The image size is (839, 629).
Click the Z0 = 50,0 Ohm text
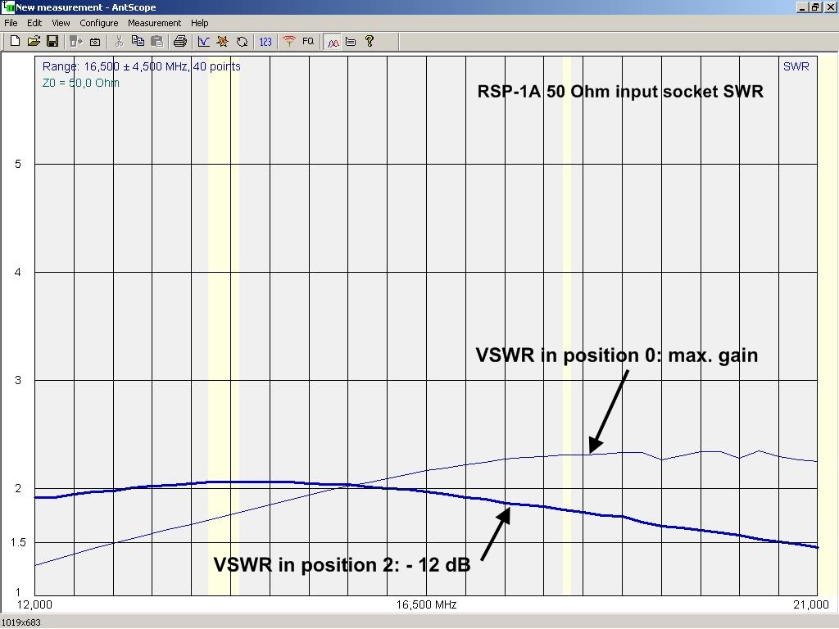(81, 83)
